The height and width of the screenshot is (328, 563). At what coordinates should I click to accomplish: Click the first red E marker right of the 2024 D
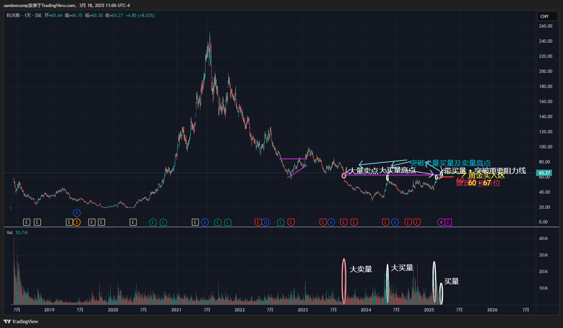coord(408,222)
